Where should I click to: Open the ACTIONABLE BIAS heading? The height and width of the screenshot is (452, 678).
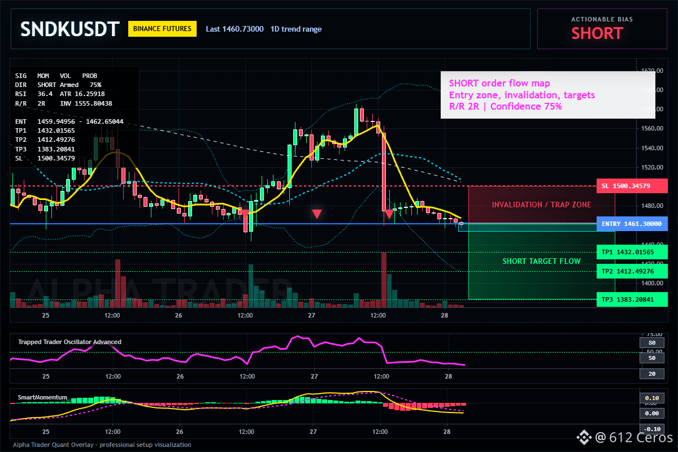[x=602, y=19]
